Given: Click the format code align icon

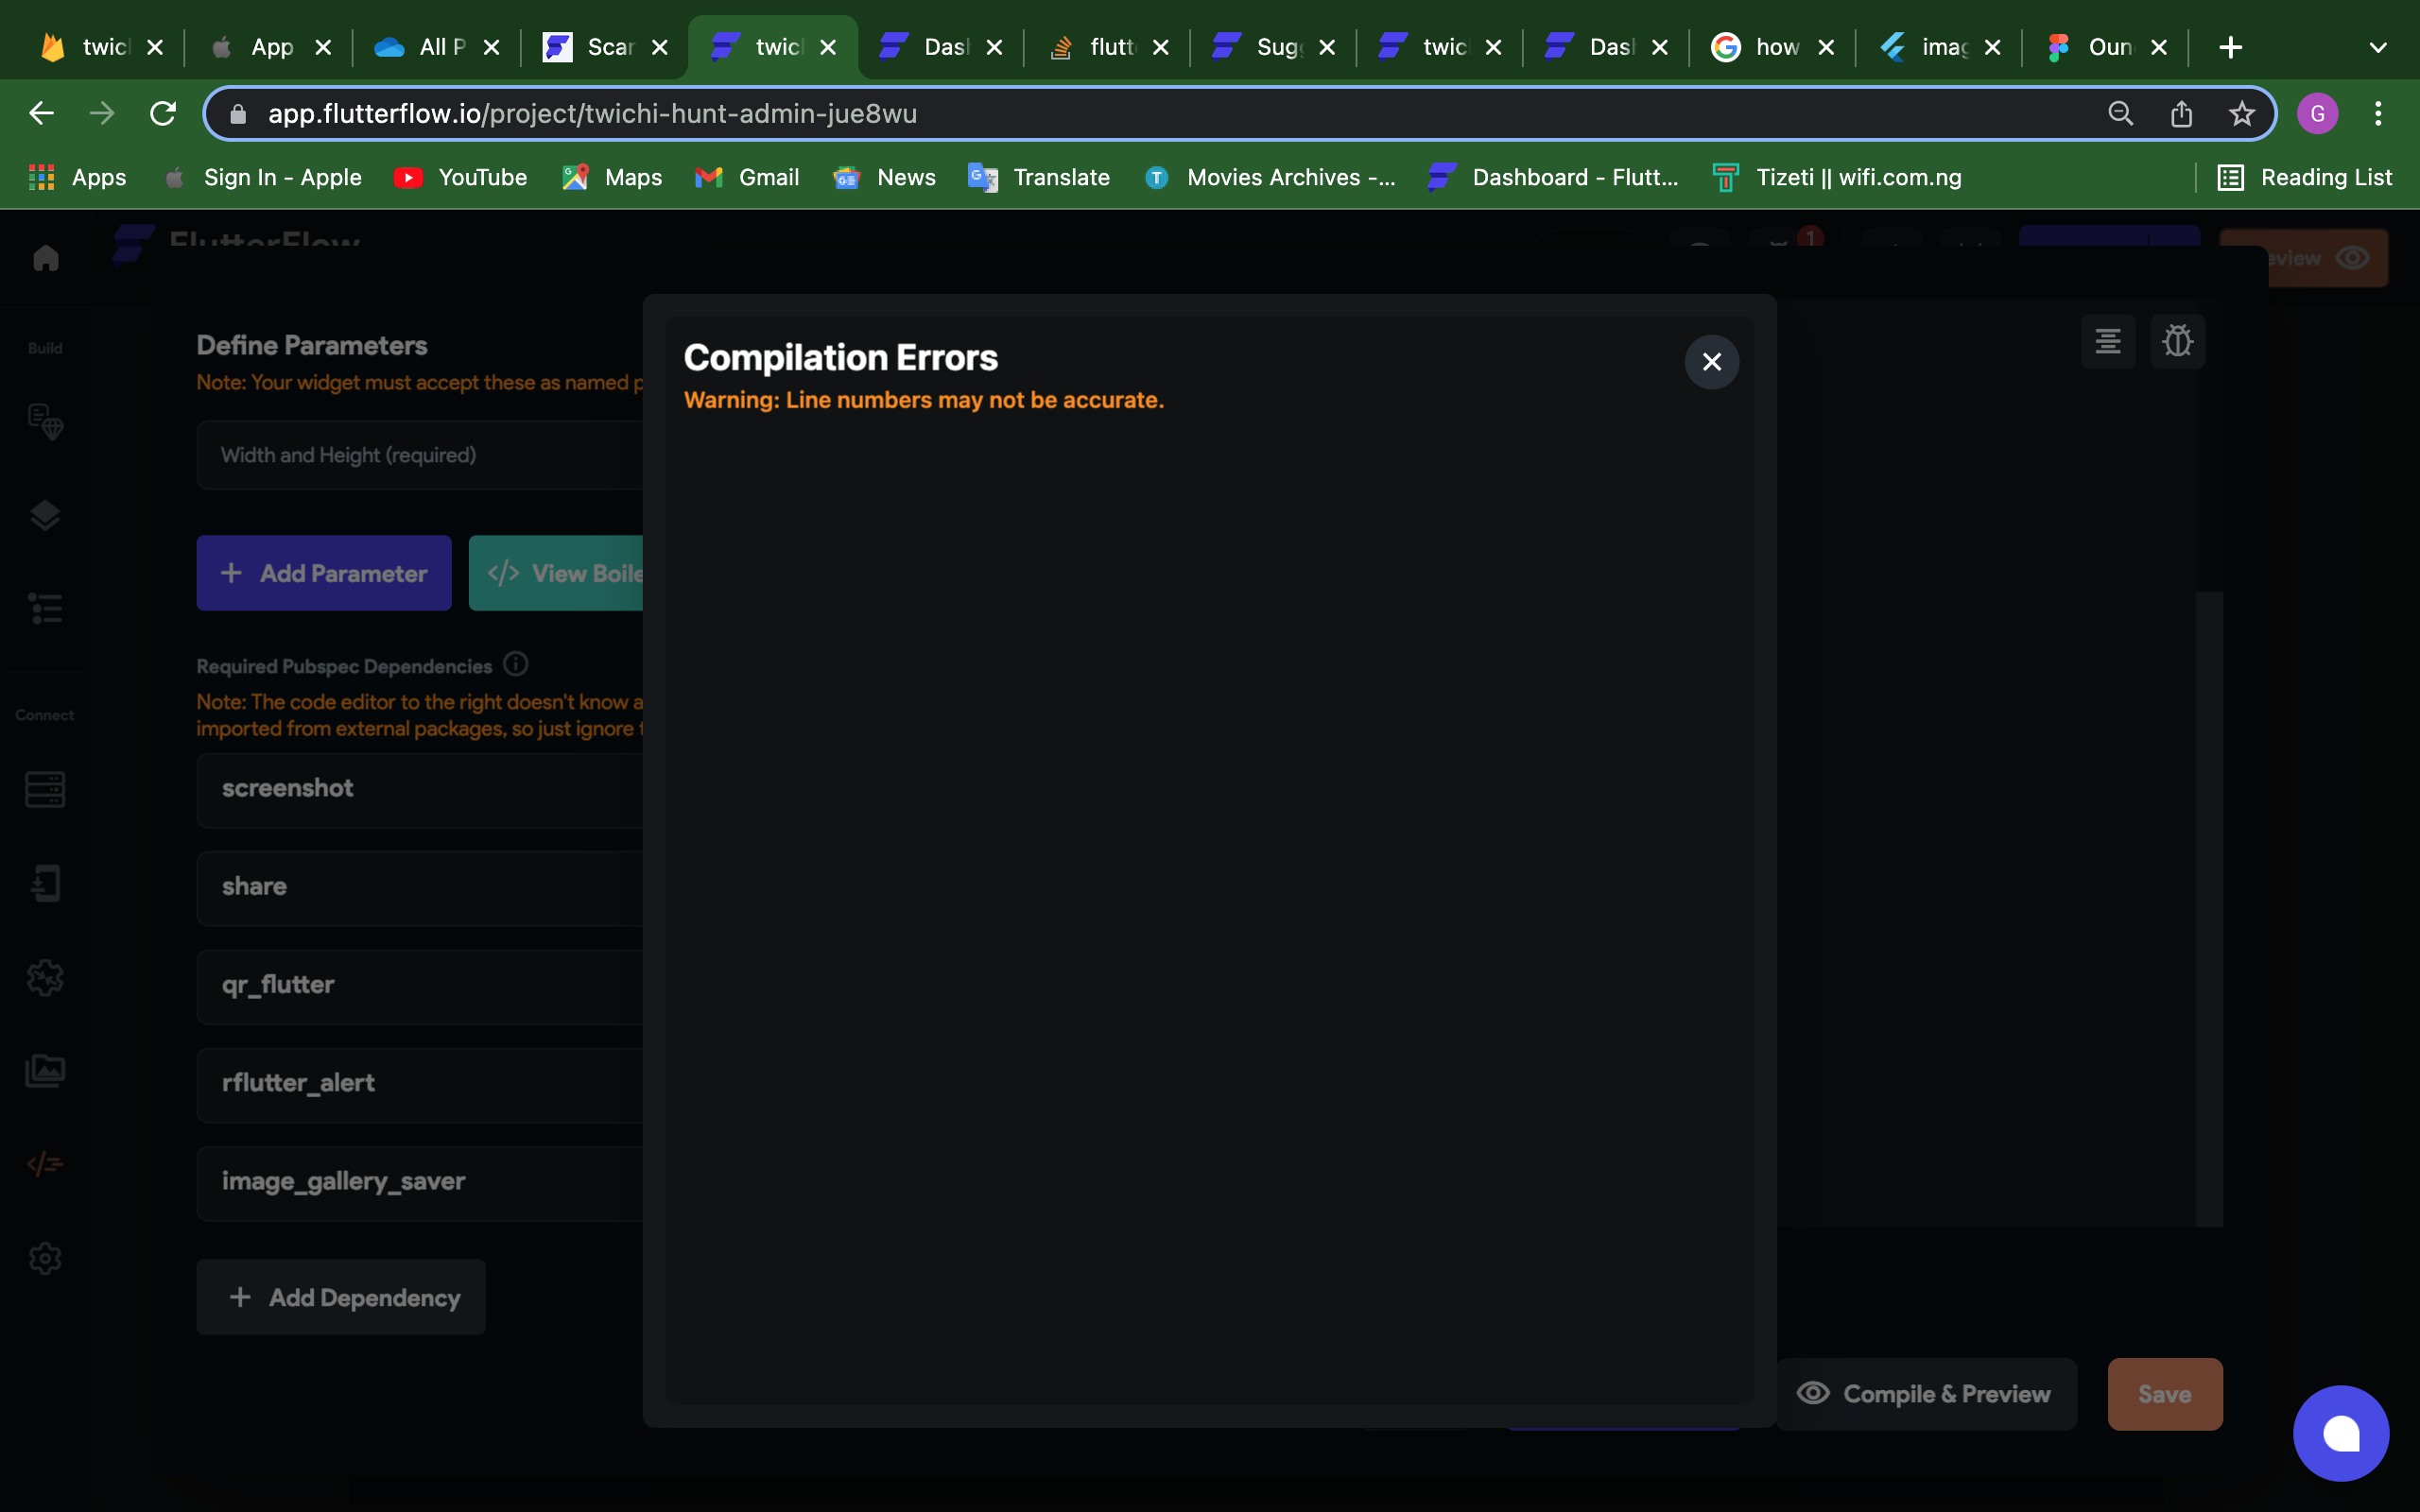Looking at the screenshot, I should point(2107,341).
